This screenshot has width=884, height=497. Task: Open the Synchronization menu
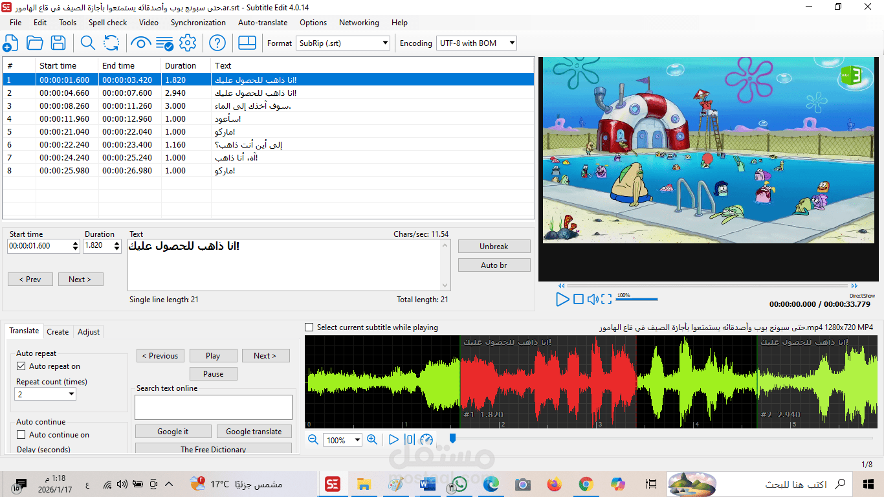[x=198, y=22]
